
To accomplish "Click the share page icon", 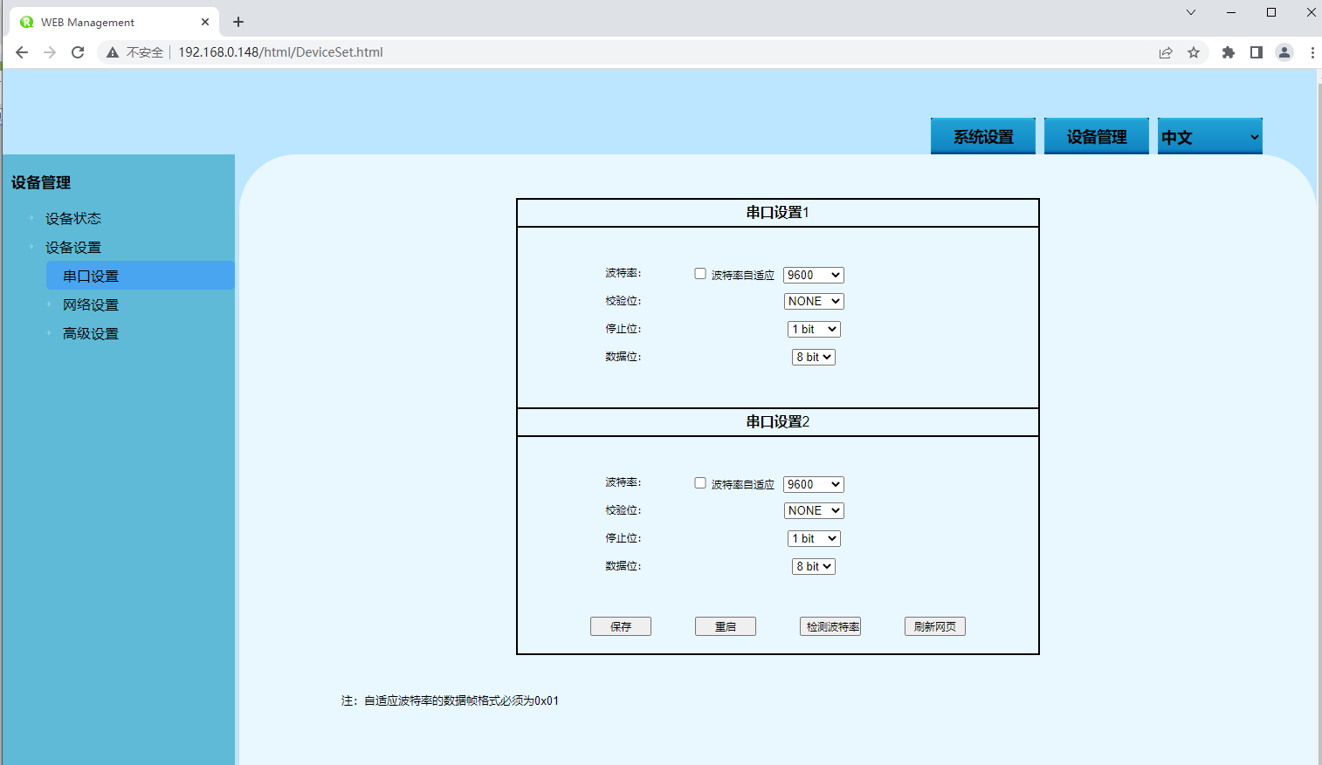I will pyautogui.click(x=1166, y=52).
